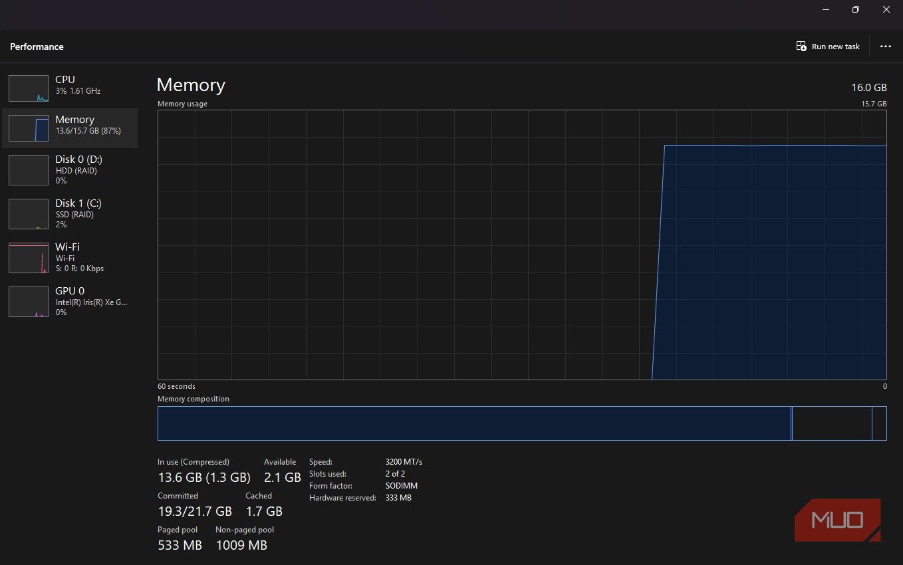This screenshot has width=903, height=565.
Task: Open the CPU performance section
Action: coord(70,88)
